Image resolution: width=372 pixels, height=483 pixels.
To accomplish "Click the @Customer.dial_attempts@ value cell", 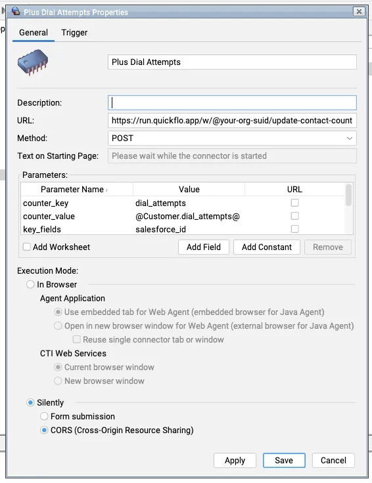I will point(187,217).
